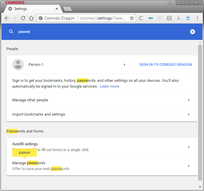
Task: Go back to the previous page
Action: [x=7, y=18]
